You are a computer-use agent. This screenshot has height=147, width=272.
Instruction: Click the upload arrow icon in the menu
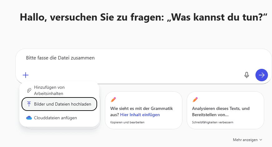[29, 104]
